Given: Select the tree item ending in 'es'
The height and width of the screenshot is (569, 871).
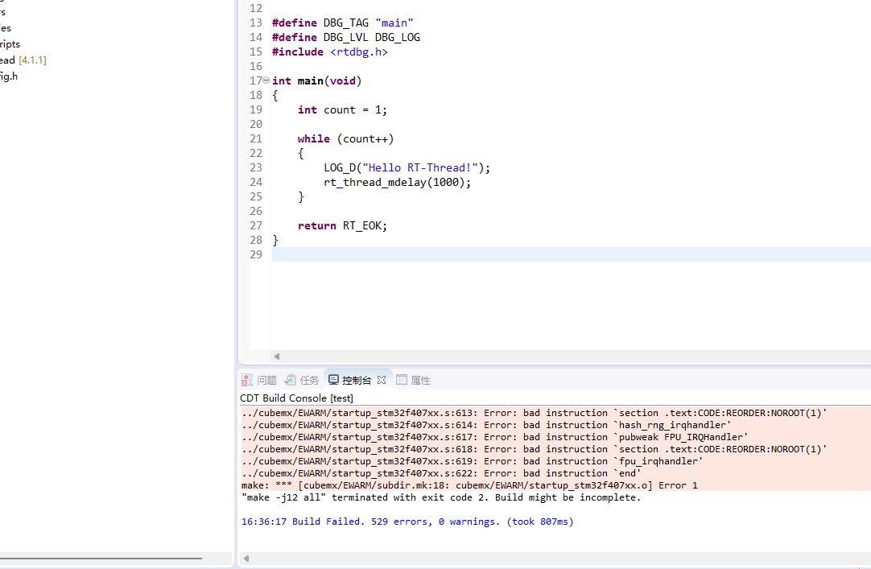Looking at the screenshot, I should tap(6, 27).
